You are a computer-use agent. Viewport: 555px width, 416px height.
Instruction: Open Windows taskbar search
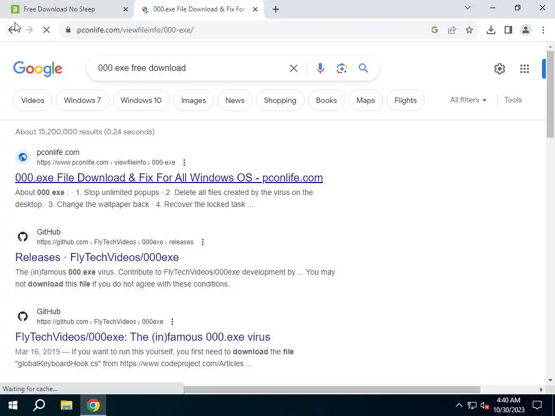click(39, 405)
